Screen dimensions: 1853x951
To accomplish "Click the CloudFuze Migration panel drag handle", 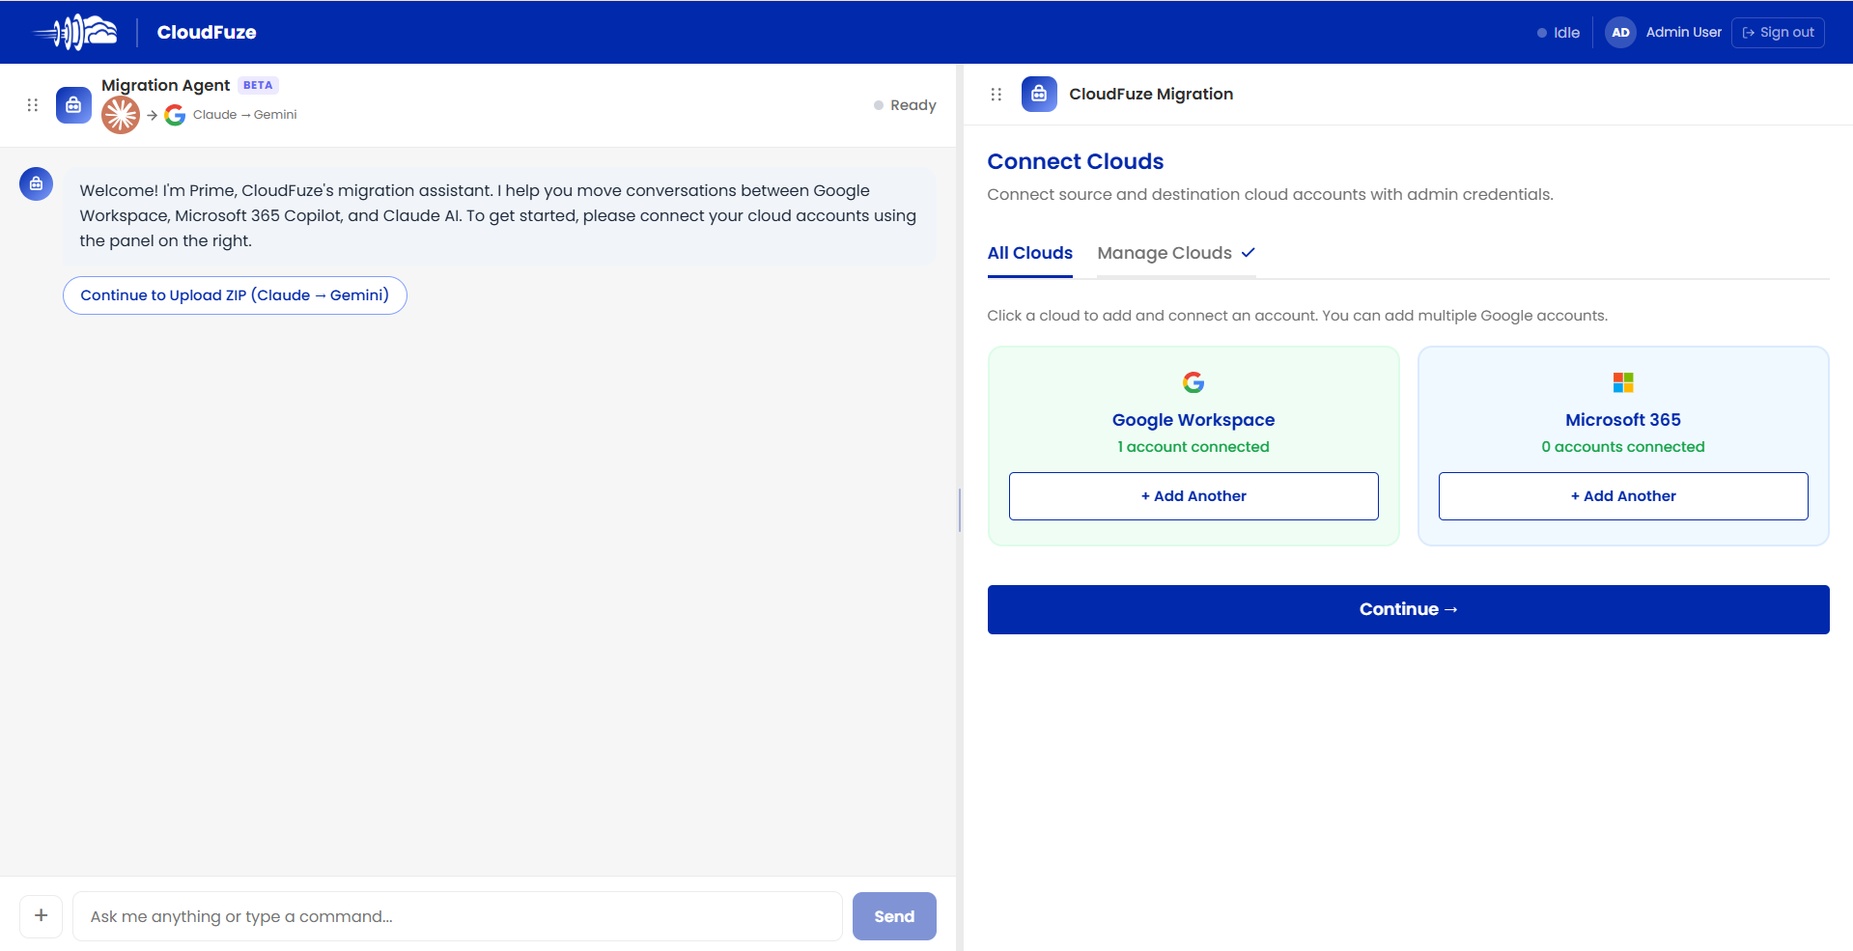I will 997,95.
